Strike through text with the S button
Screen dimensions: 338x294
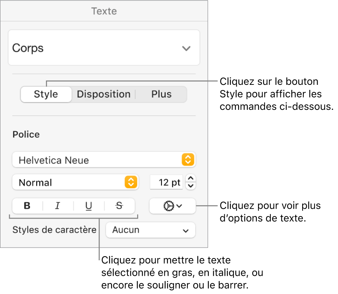point(119,206)
